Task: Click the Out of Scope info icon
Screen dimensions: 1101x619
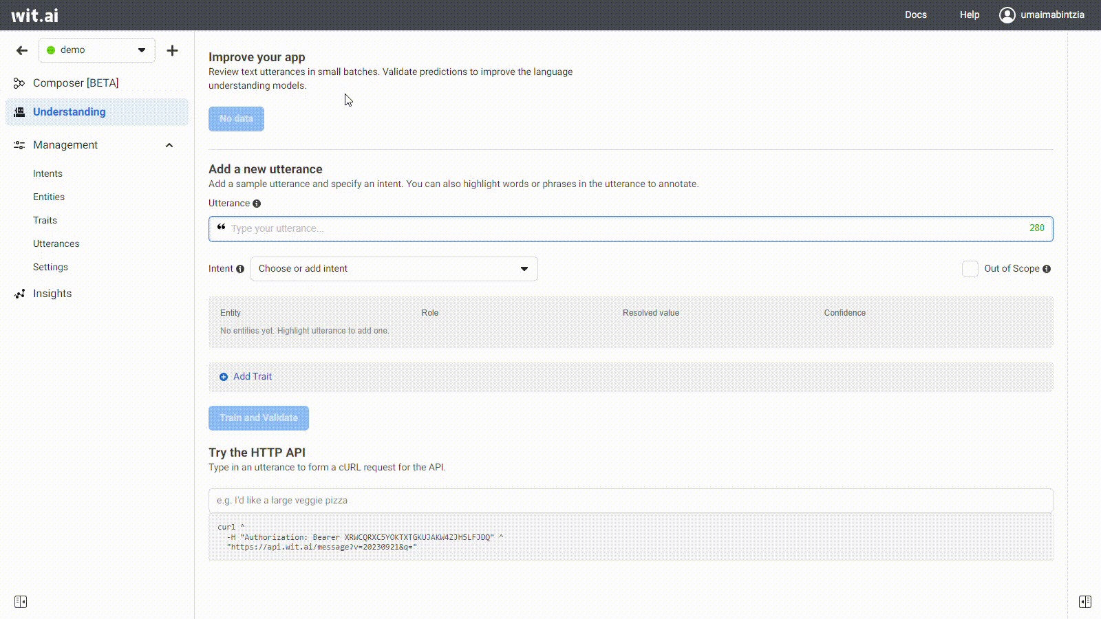Action: [1047, 269]
